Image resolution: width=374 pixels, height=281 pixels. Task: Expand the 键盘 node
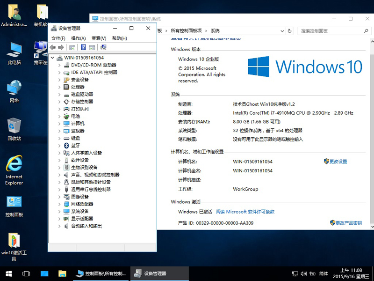59,138
